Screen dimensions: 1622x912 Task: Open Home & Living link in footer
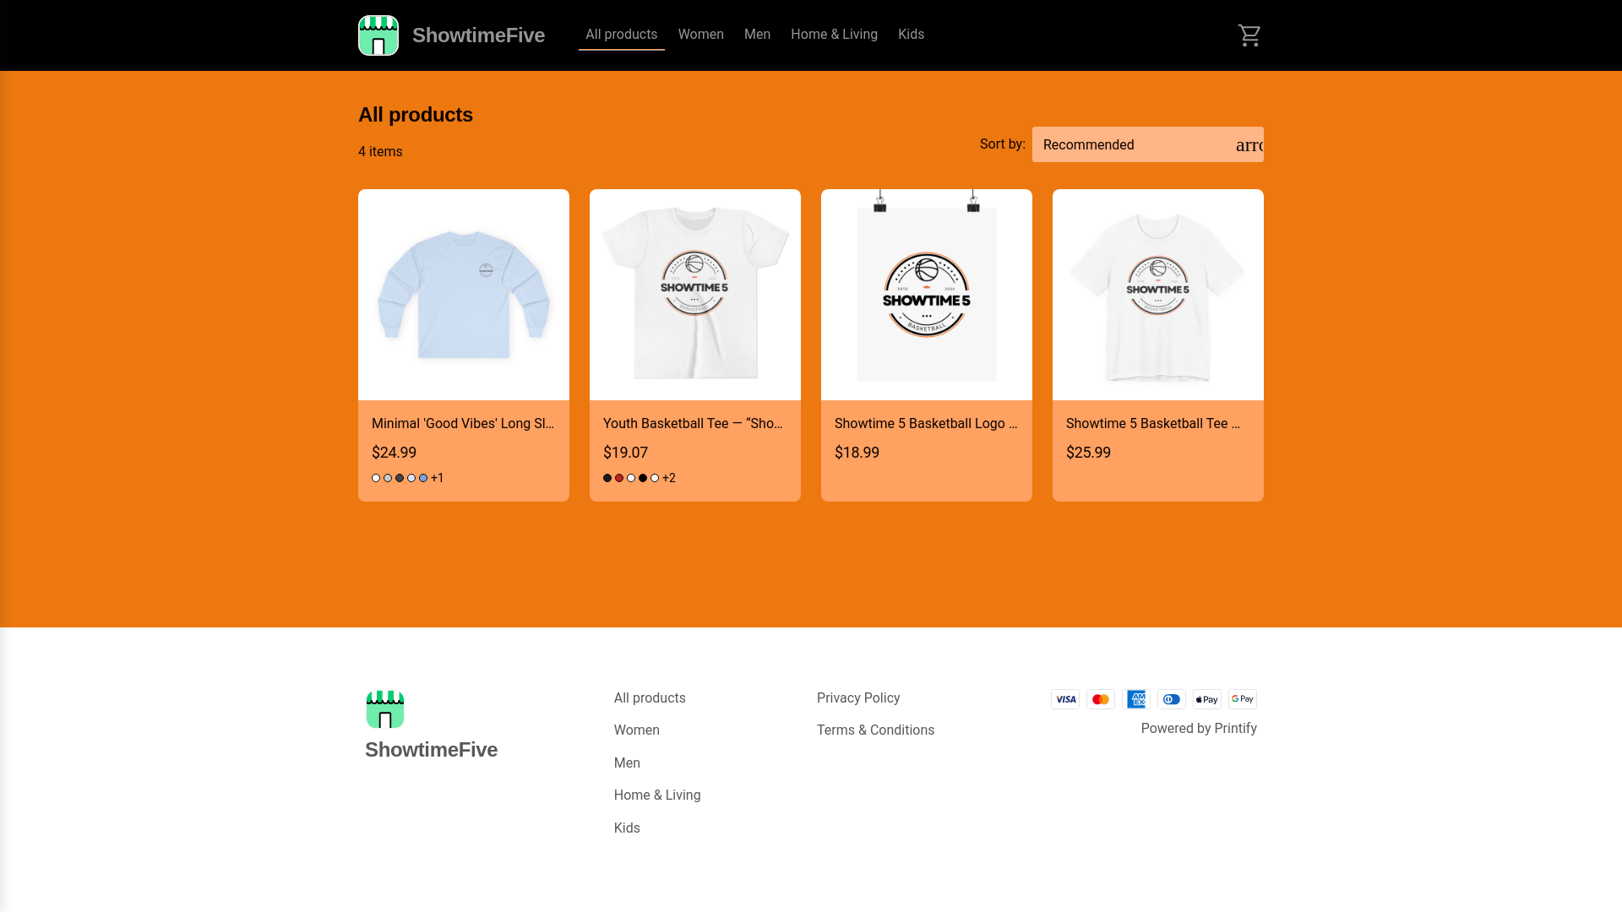point(657,795)
